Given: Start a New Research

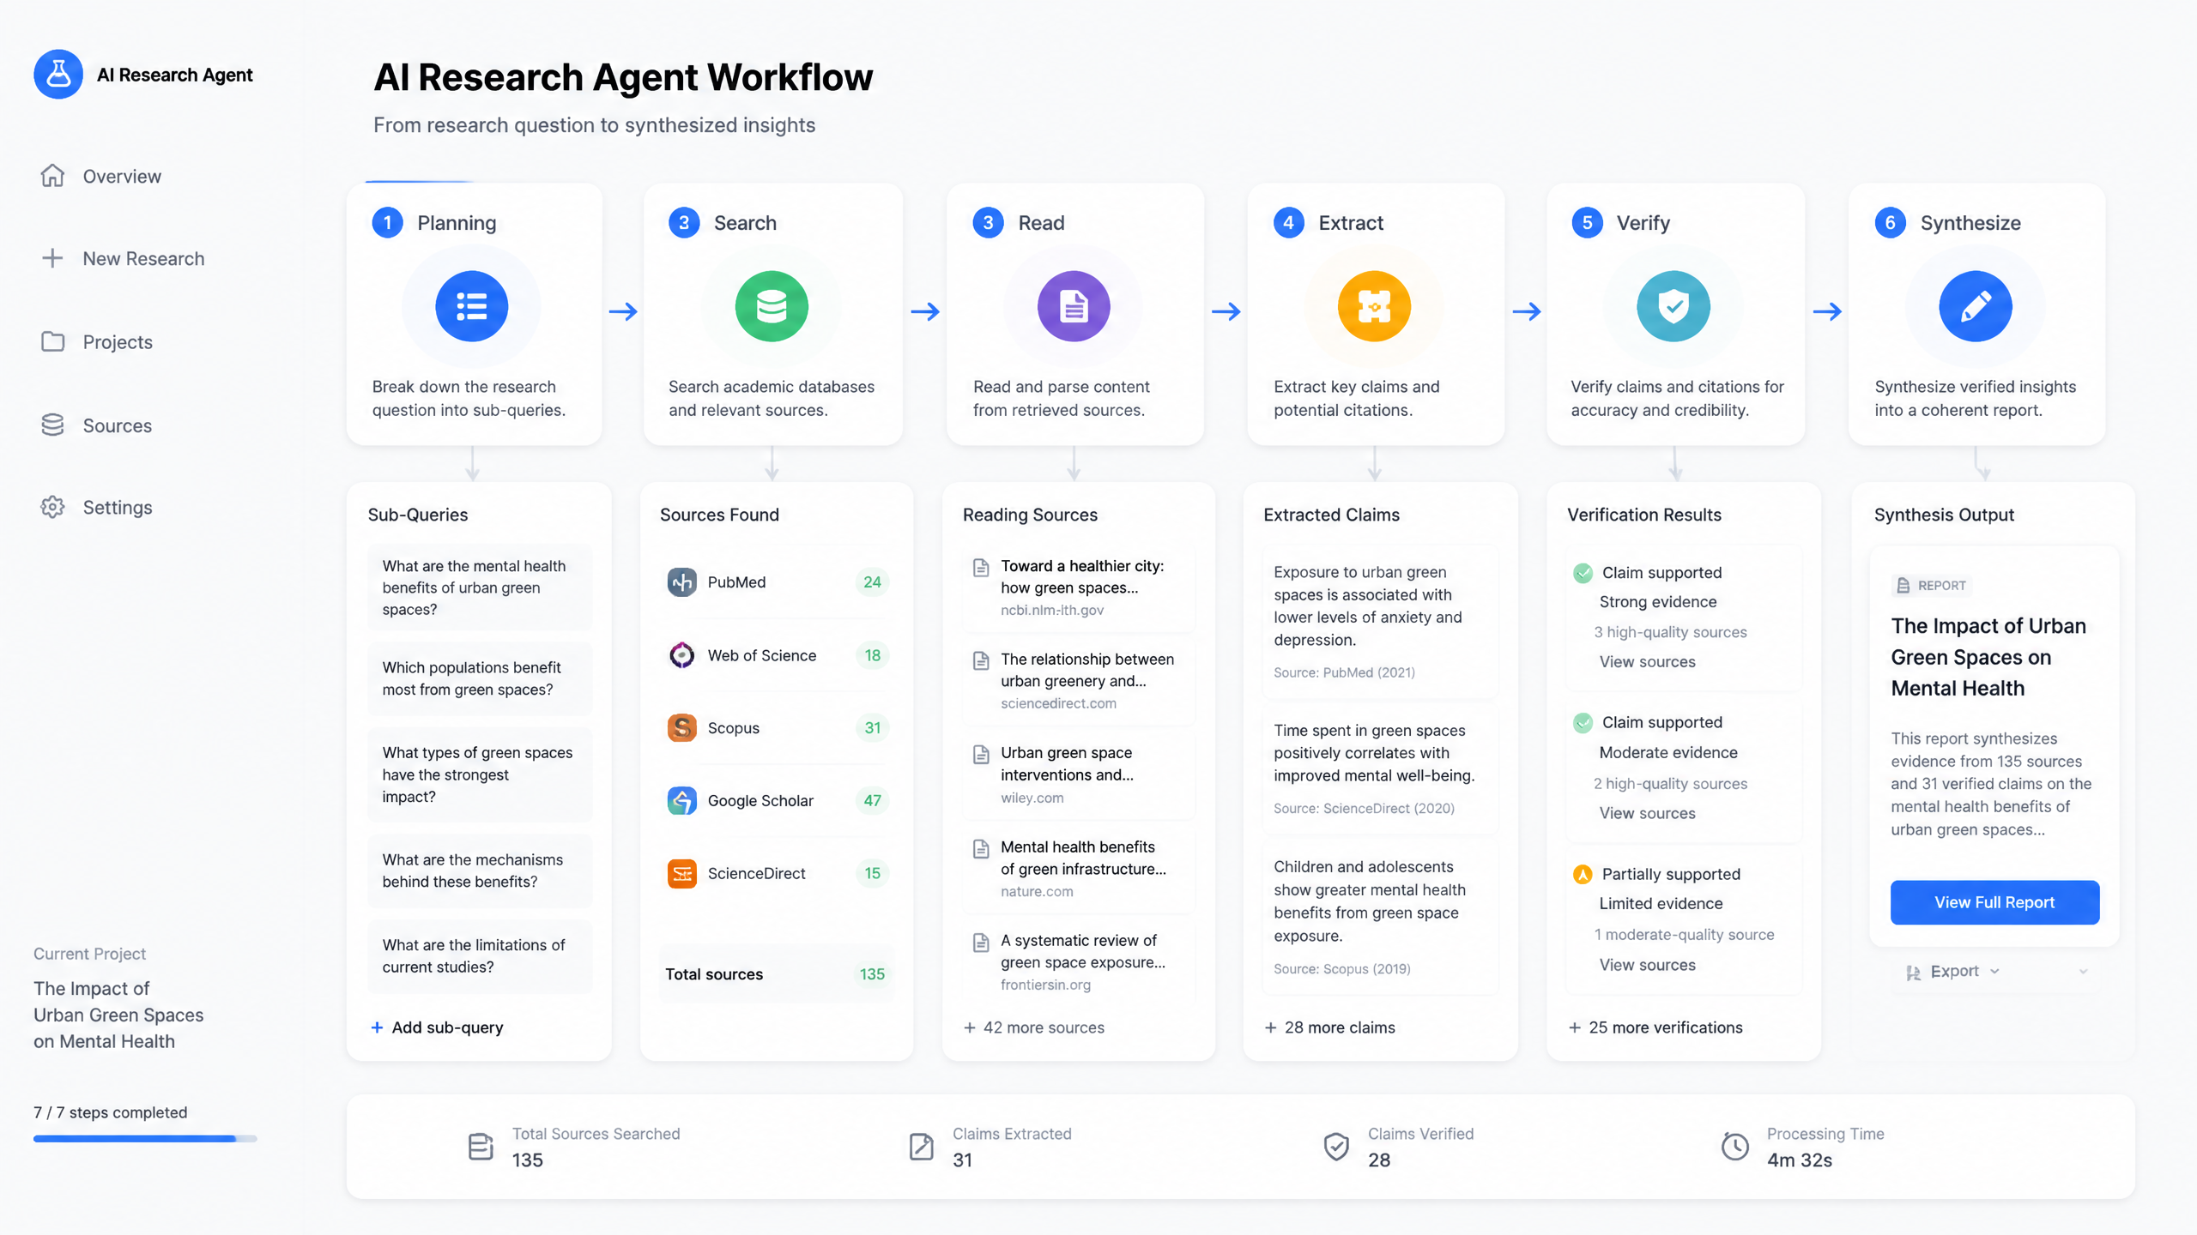Looking at the screenshot, I should [123, 258].
